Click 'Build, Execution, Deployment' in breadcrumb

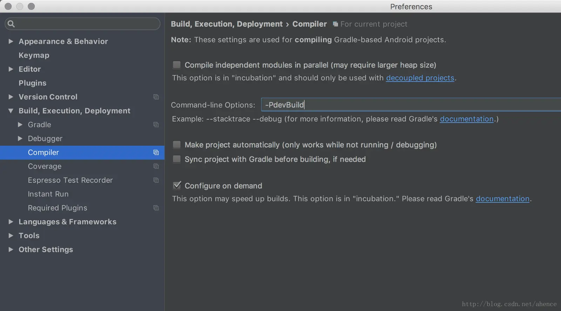tap(227, 24)
